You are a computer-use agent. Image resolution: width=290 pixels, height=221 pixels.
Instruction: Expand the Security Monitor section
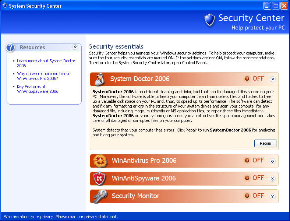[x=272, y=196]
